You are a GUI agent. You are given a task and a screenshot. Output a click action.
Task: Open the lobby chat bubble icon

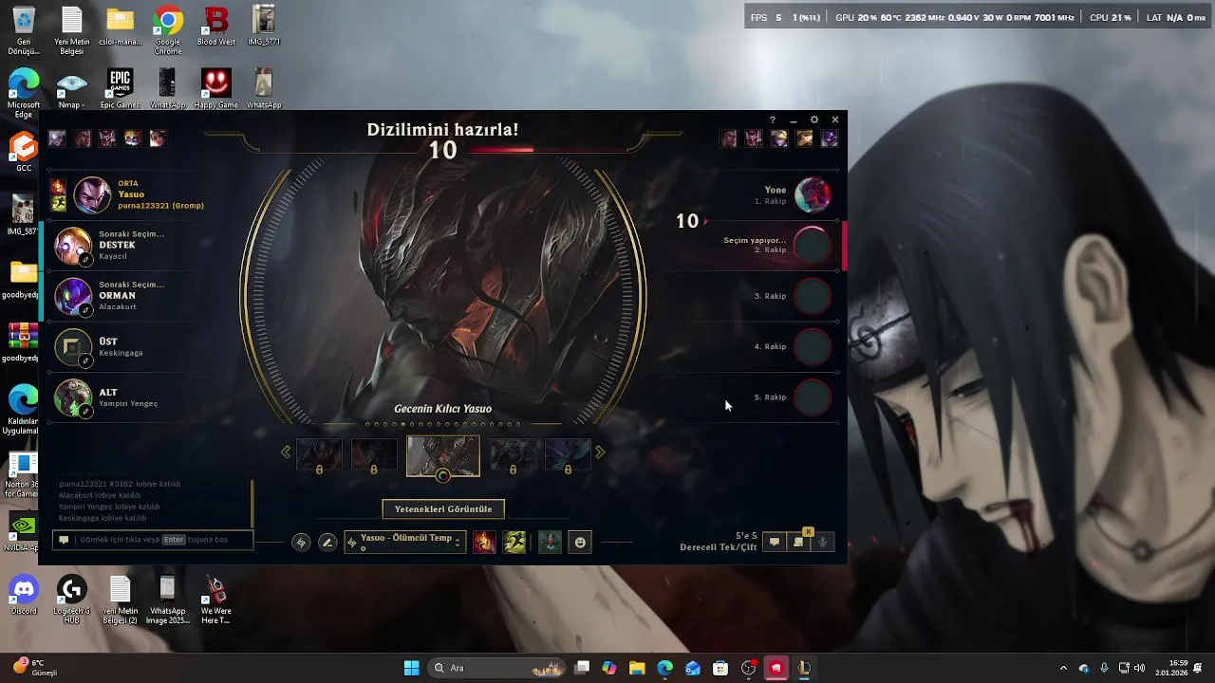(775, 542)
